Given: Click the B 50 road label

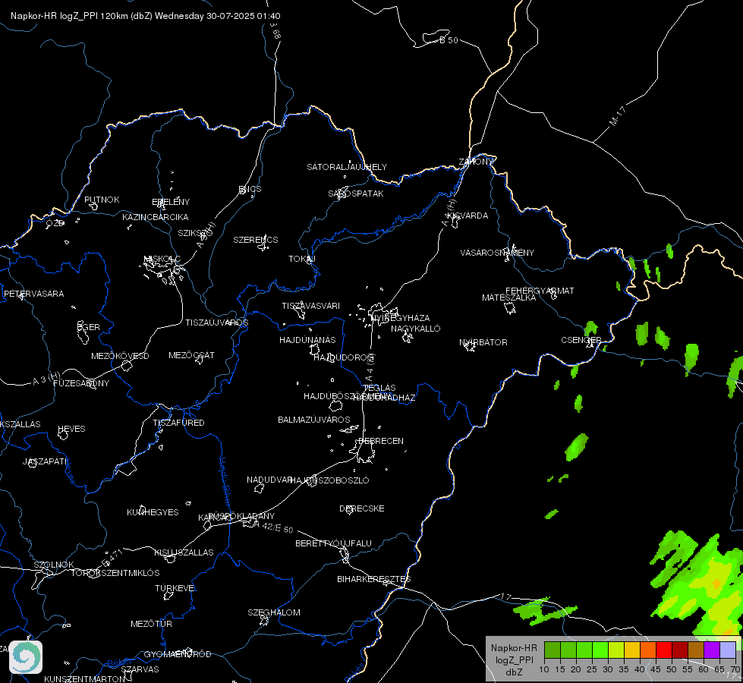Looking at the screenshot, I should [449, 40].
